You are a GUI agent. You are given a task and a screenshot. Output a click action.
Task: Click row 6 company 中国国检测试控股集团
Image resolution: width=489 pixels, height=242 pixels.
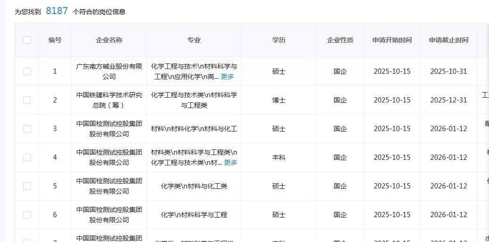109,214
